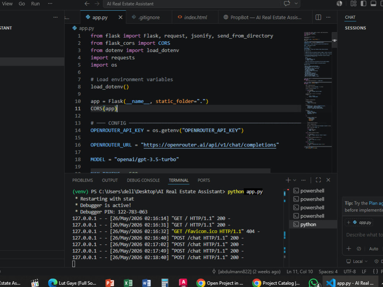Go forward with the navigation arrow
Image resolution: width=383 pixels, height=287 pixels.
coord(97,4)
